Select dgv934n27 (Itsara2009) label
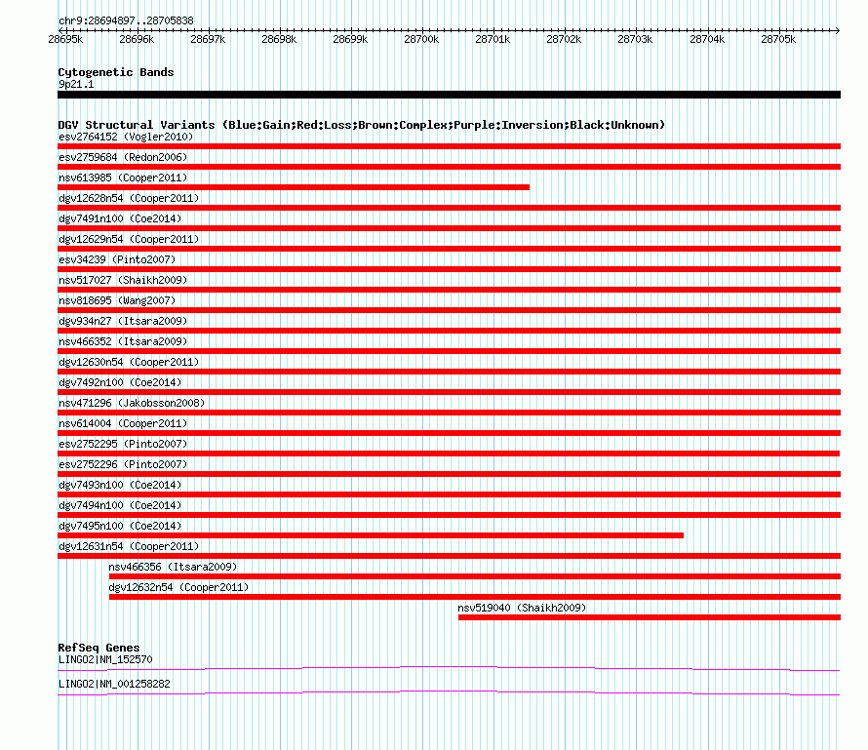This screenshot has width=868, height=750. [123, 321]
